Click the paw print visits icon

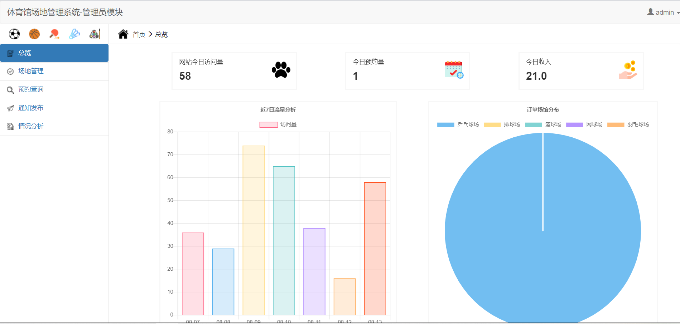click(x=281, y=70)
